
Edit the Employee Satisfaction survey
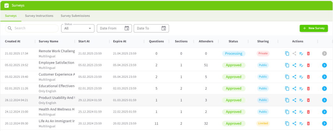pyautogui.click(x=301, y=65)
